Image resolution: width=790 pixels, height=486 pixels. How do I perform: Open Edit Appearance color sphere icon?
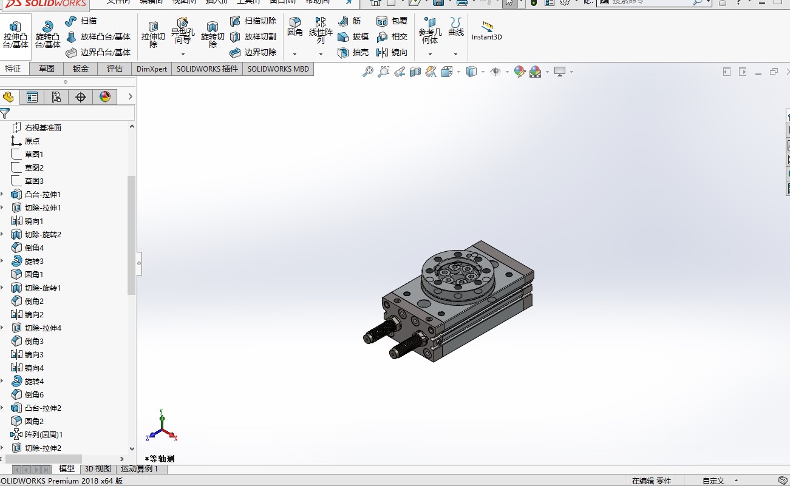519,72
